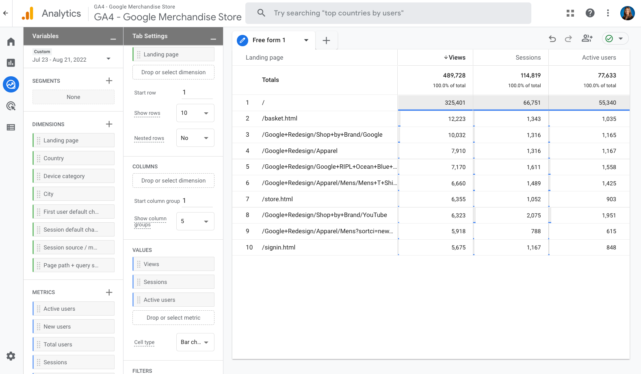Image resolution: width=641 pixels, height=374 pixels.
Task: Open Configure in the sidebar
Action: [11, 127]
